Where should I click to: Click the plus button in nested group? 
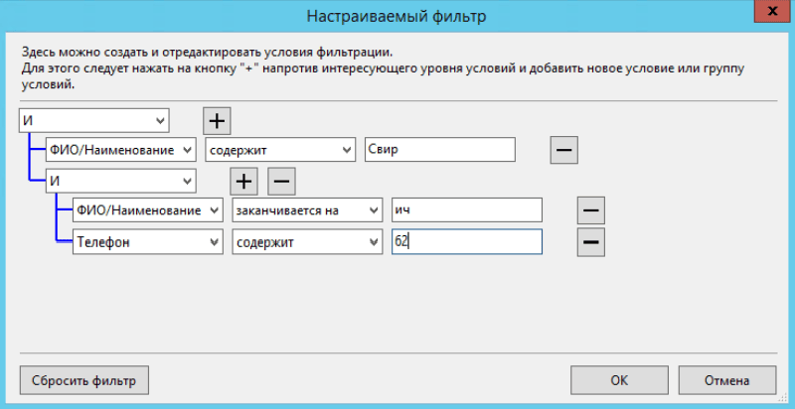(243, 181)
